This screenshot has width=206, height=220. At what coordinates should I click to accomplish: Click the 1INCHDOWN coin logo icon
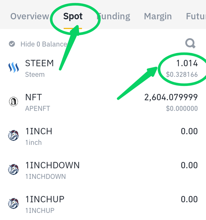[13, 170]
